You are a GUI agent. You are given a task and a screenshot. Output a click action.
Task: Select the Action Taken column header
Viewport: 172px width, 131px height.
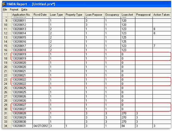(x=162, y=15)
